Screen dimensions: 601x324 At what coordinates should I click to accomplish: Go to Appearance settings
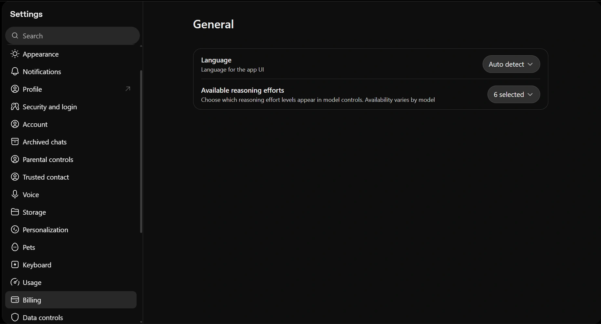point(71,54)
